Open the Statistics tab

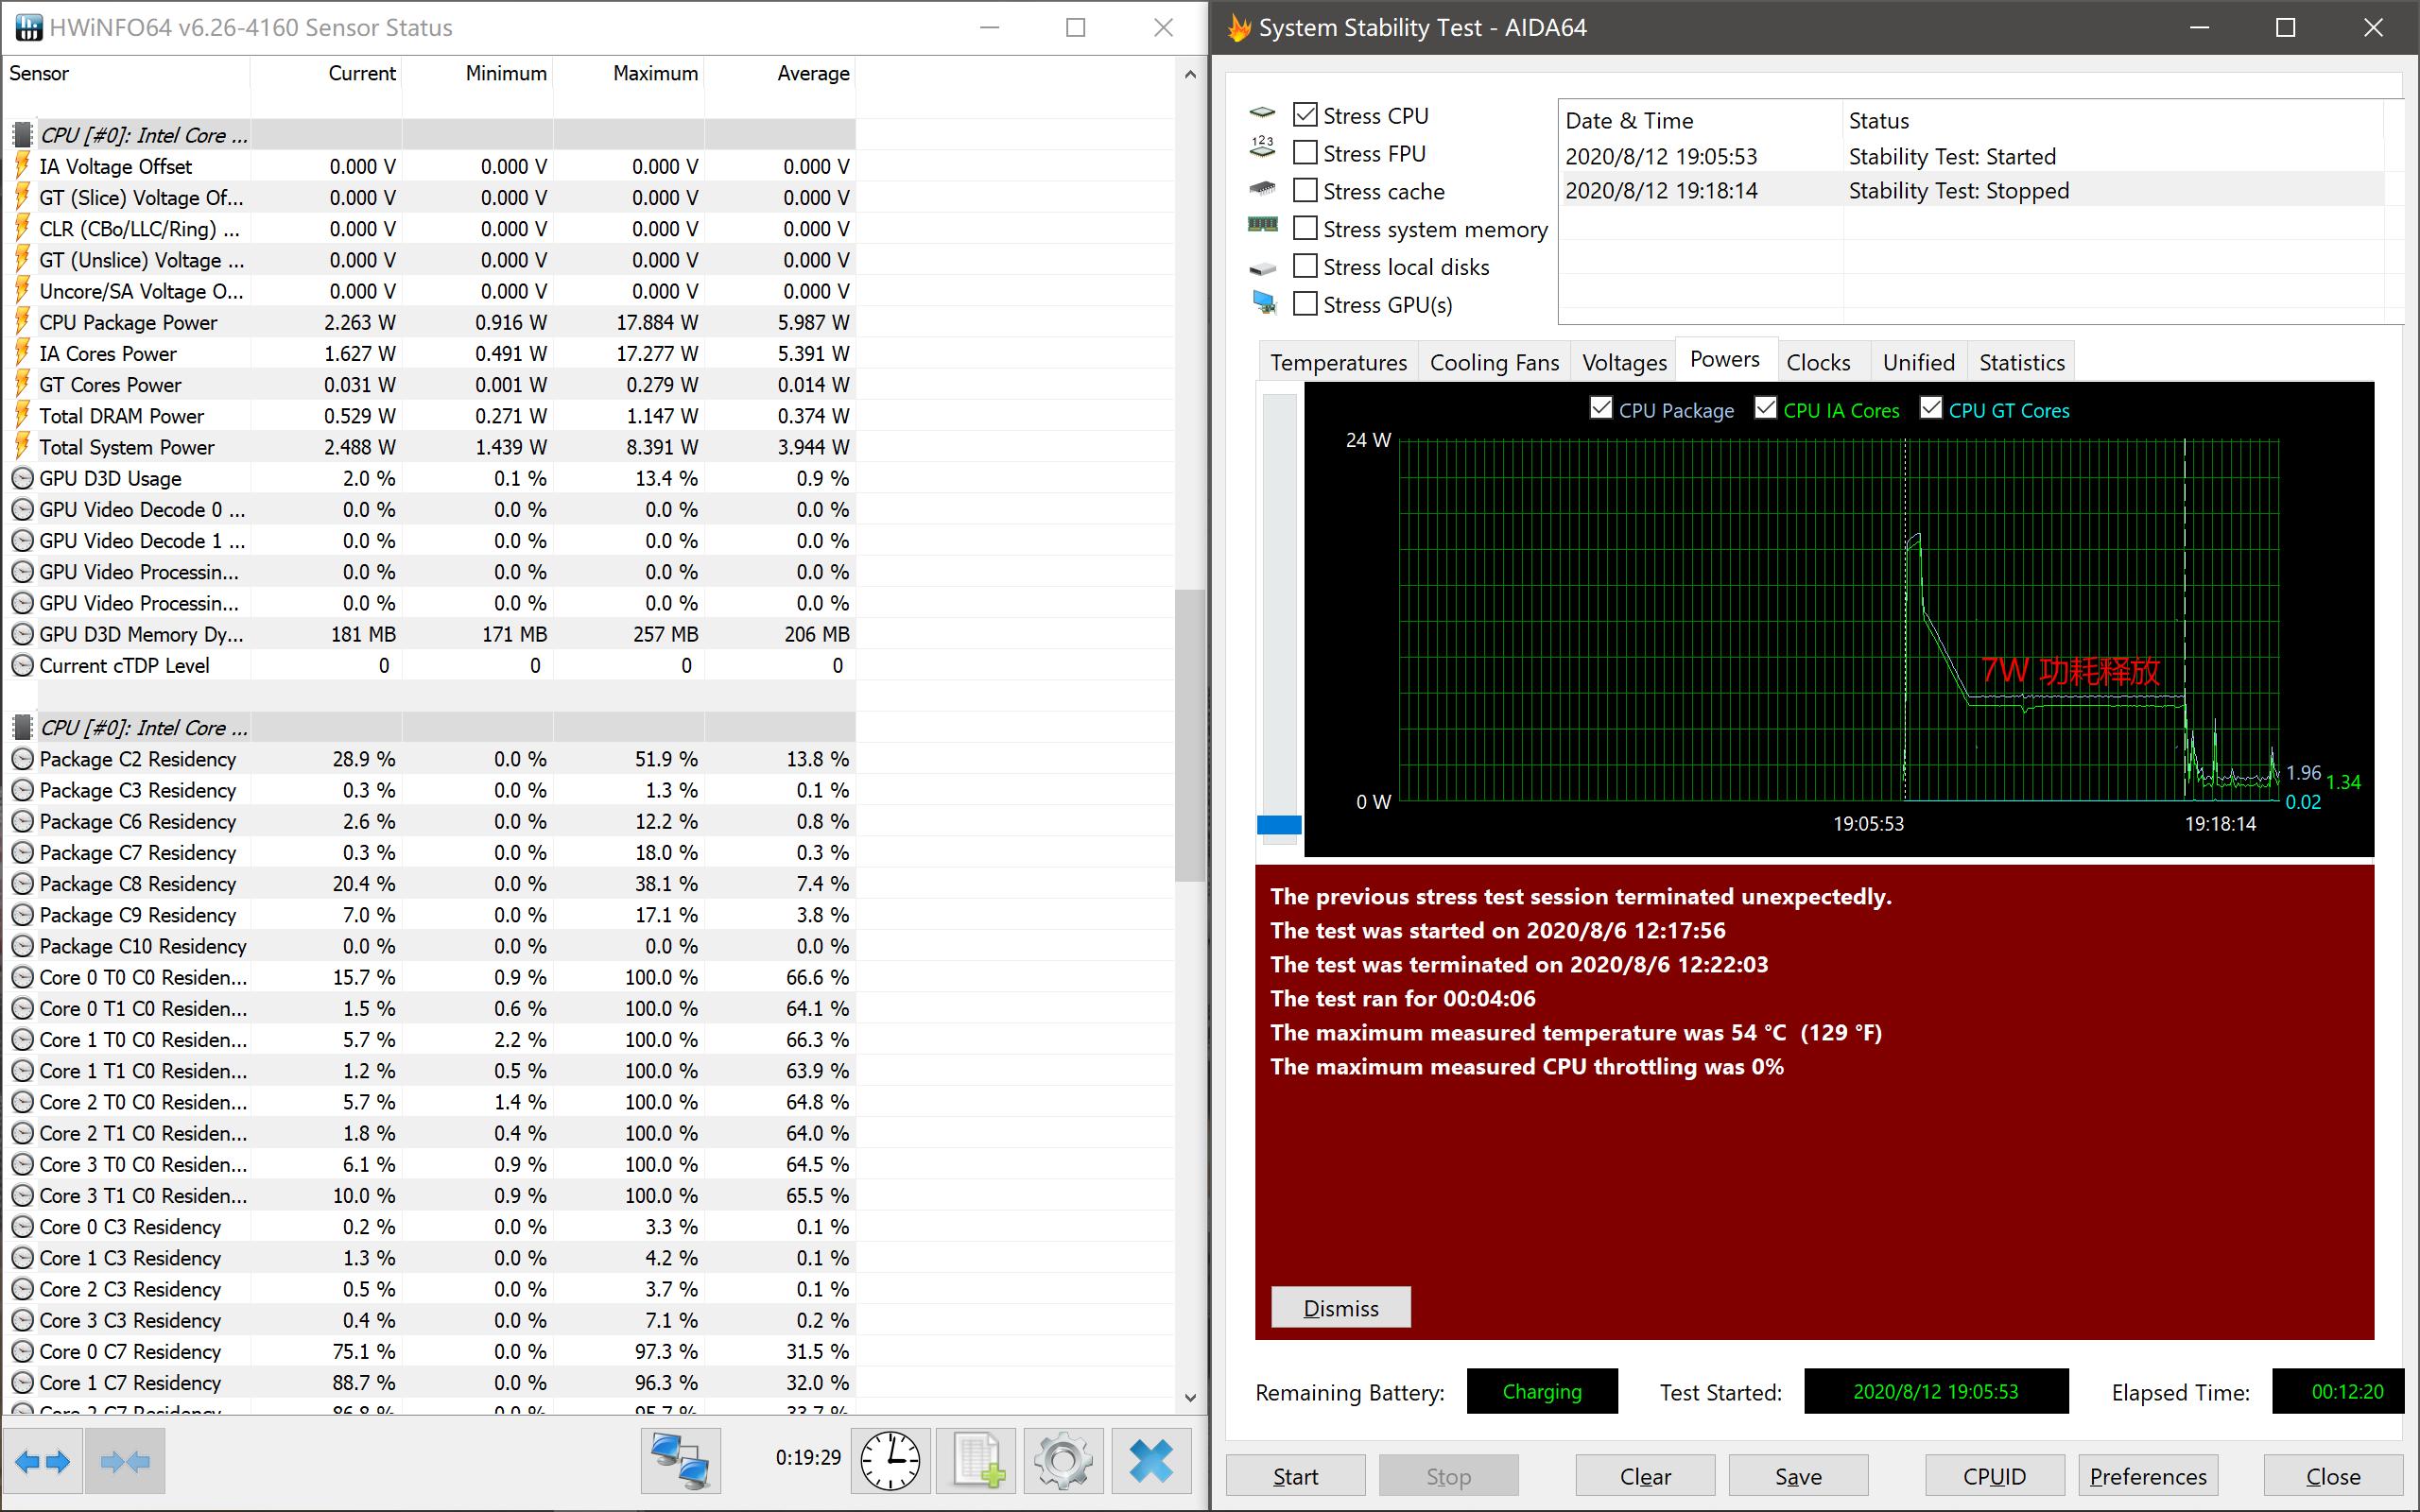(x=2021, y=362)
